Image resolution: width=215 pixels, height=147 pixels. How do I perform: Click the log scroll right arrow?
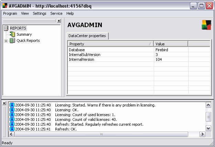pyautogui.click(x=202, y=134)
